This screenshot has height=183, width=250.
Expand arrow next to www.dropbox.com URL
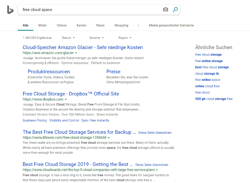click(66, 99)
